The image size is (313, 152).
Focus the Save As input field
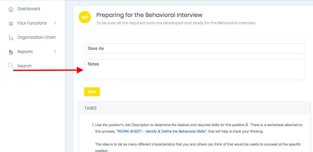click(195, 49)
